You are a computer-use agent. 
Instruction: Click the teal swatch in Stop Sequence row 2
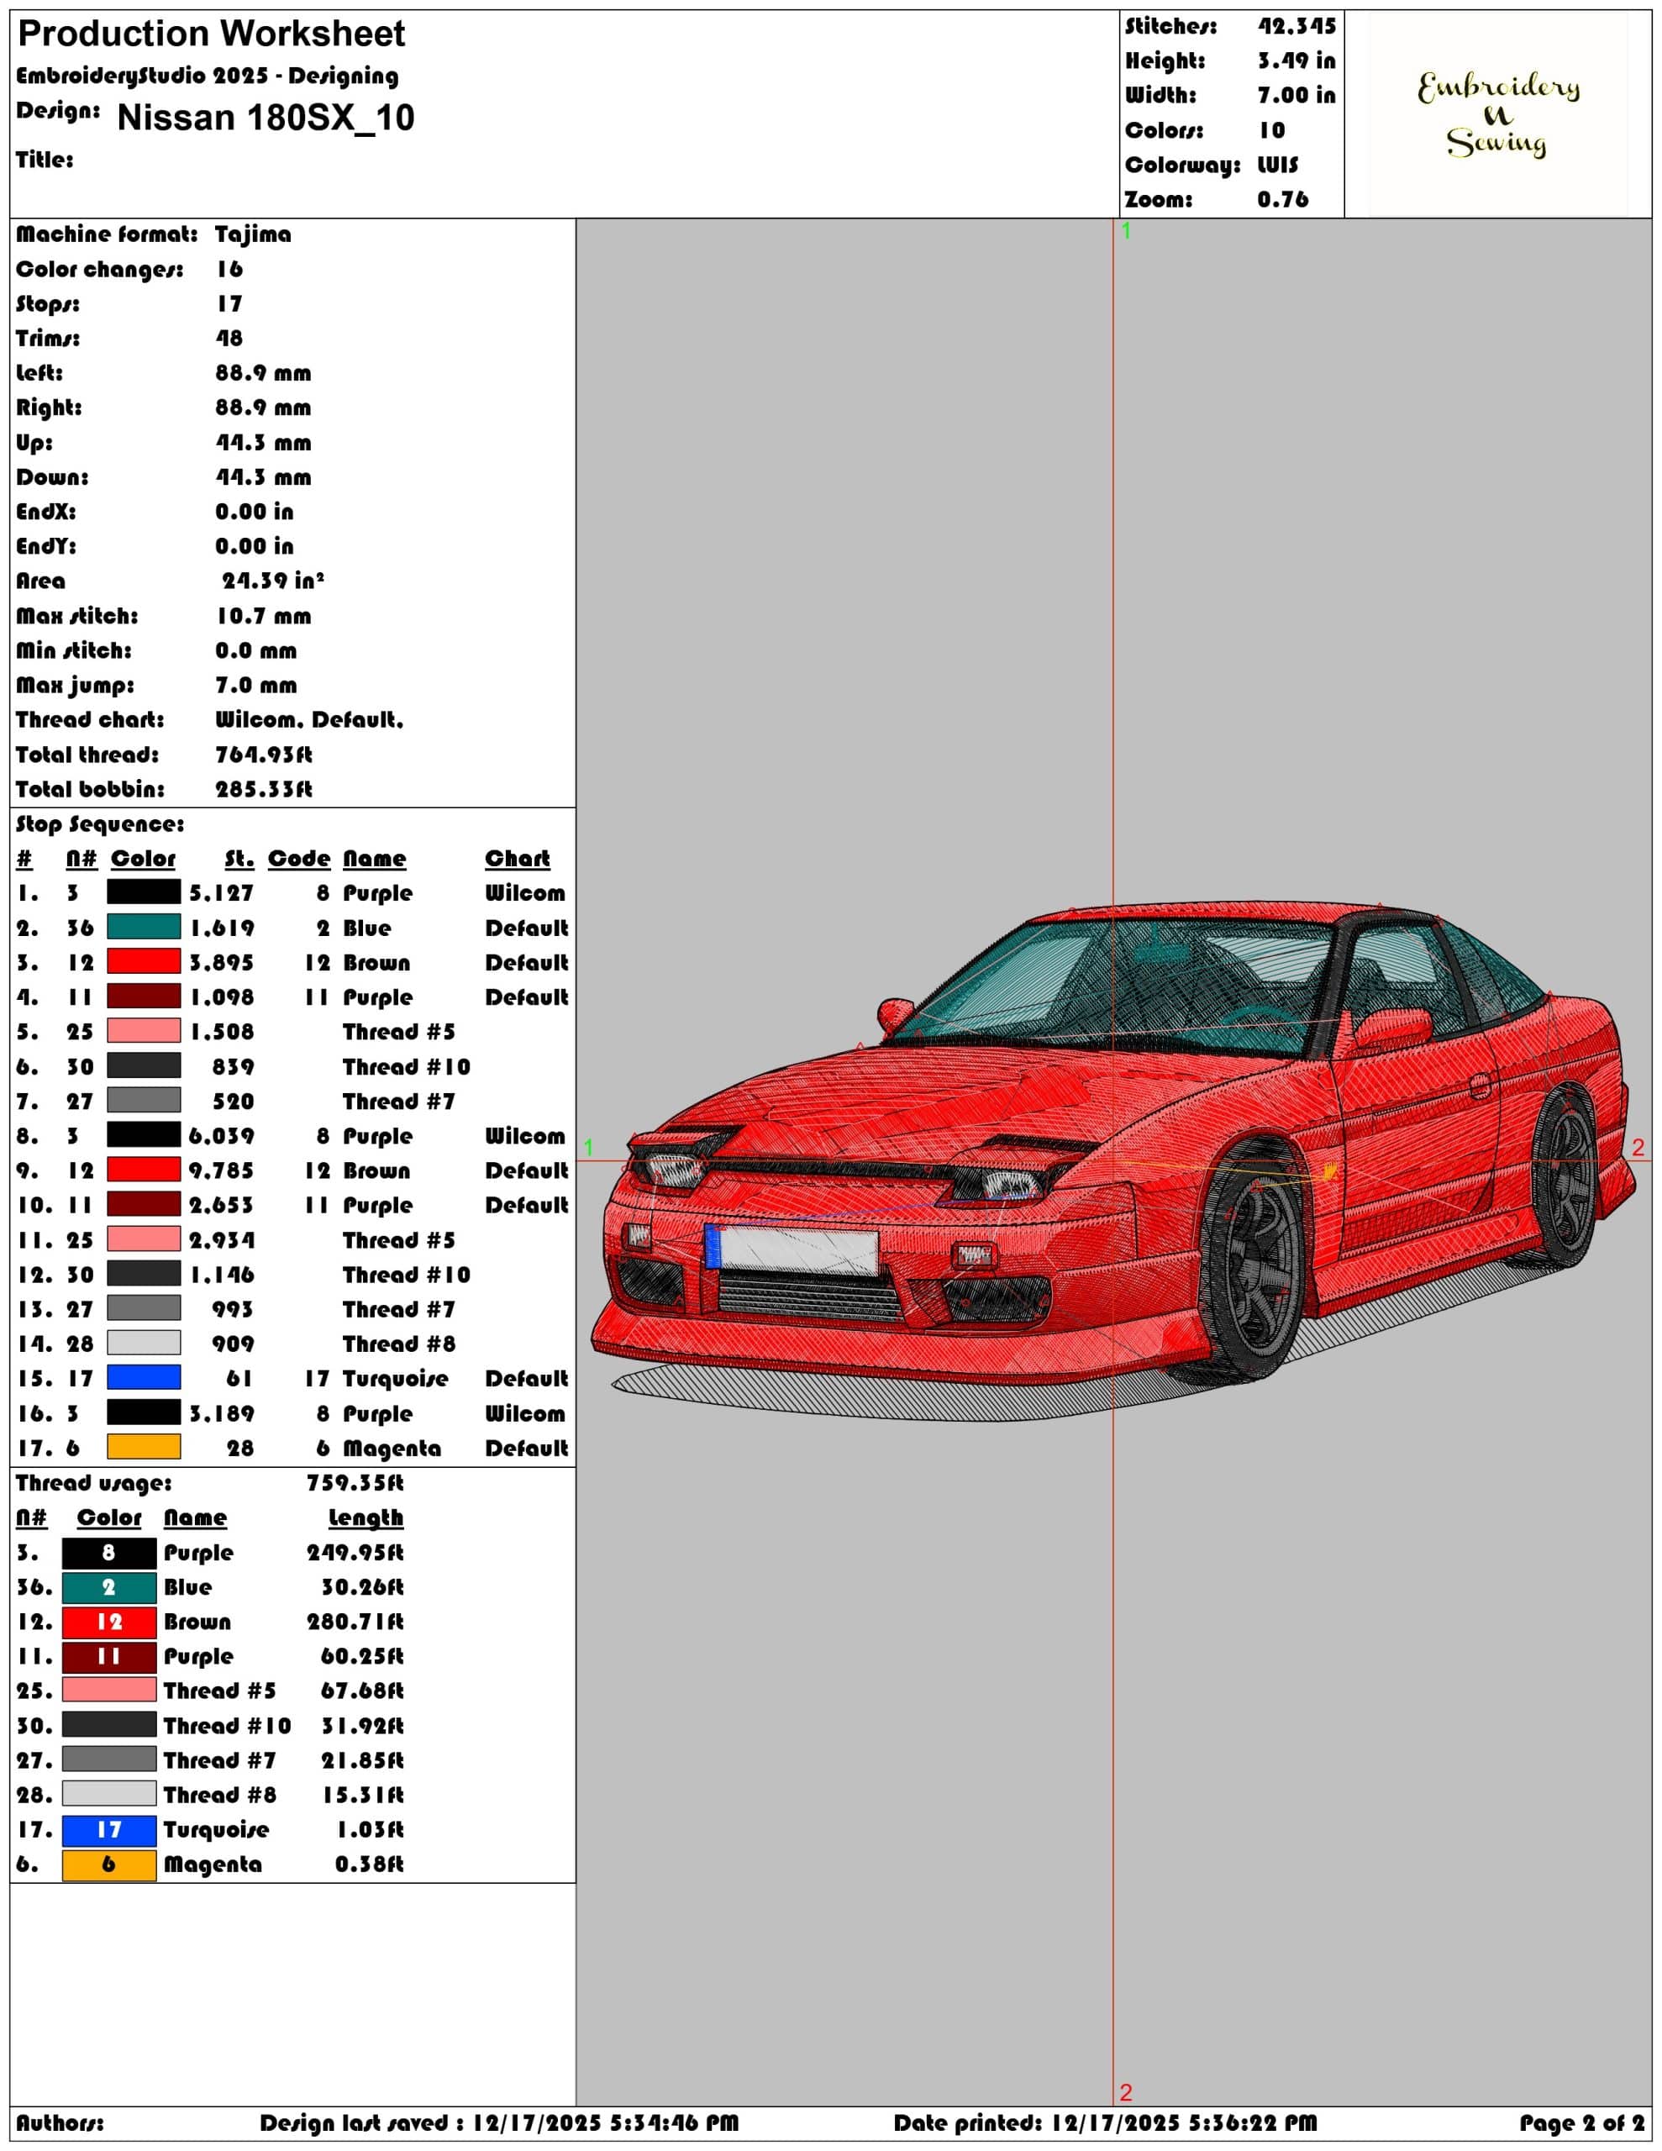[x=144, y=927]
